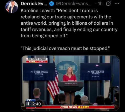Click the Fox News Alert banner in video
Image resolution: width=125 pixels, height=112 pixels.
75,107
